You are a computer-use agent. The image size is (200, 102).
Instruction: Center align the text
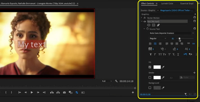(155, 44)
